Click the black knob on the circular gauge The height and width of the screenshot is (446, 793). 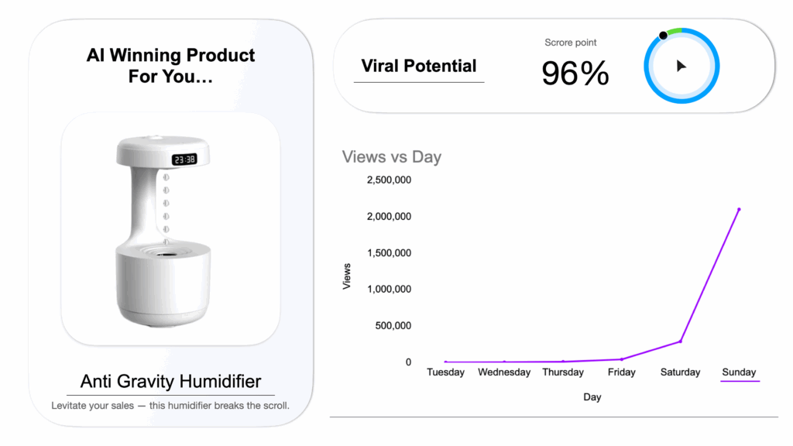coord(663,36)
